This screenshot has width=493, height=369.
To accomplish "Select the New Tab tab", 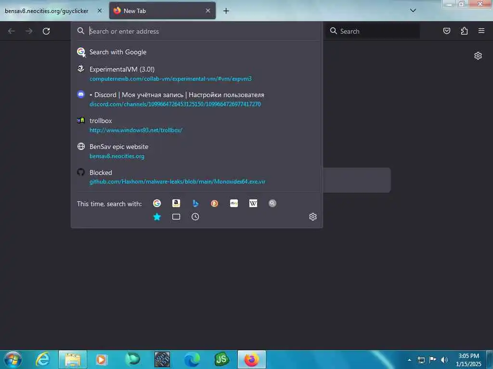I will click(x=162, y=11).
